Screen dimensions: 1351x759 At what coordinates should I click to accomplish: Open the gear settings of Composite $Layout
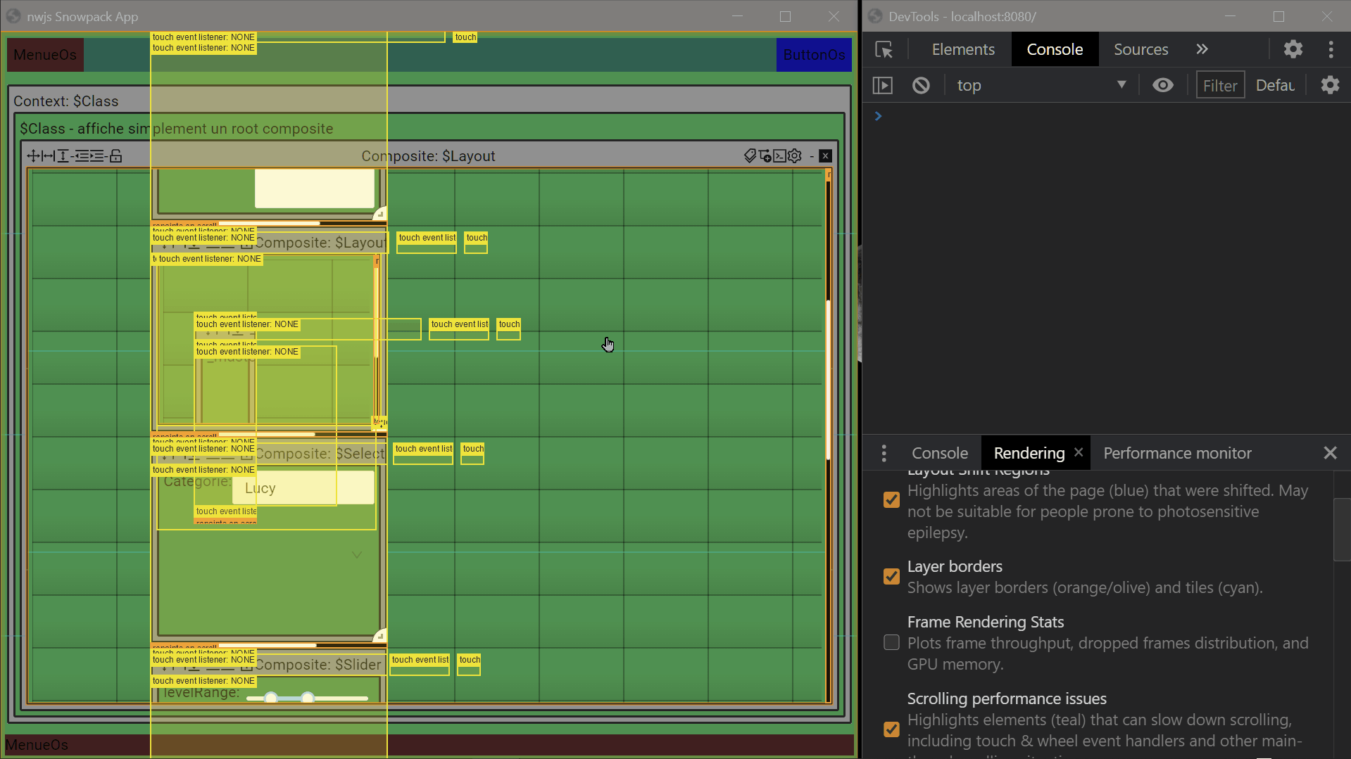tap(795, 156)
